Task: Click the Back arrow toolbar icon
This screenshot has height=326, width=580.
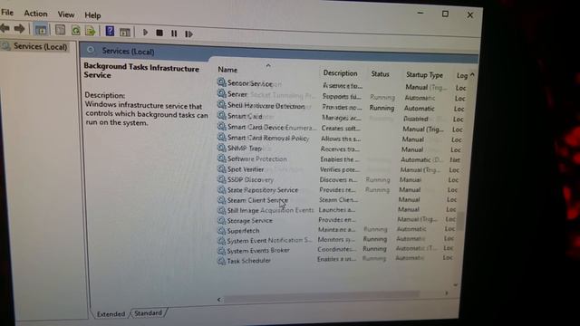Action: tap(5, 28)
